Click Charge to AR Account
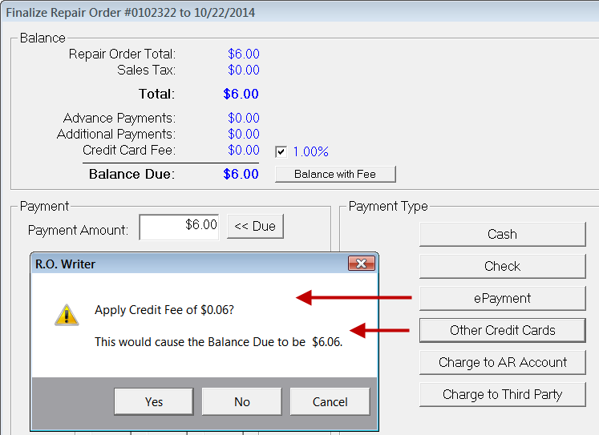The width and height of the screenshot is (599, 435). [x=502, y=362]
